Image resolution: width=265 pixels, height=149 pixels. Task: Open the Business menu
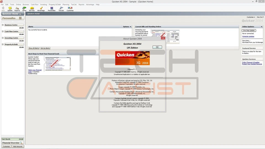click(26, 5)
